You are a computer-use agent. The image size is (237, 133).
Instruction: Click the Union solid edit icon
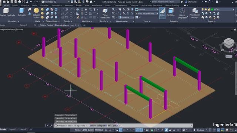47,10
